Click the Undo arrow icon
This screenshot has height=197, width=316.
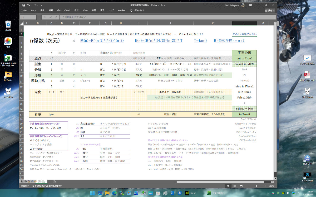[28, 5]
